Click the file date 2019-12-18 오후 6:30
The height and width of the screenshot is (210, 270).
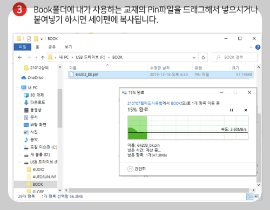pyautogui.click(x=169, y=74)
